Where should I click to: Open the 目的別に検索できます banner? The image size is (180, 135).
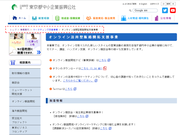pyautogui.click(x=25, y=44)
